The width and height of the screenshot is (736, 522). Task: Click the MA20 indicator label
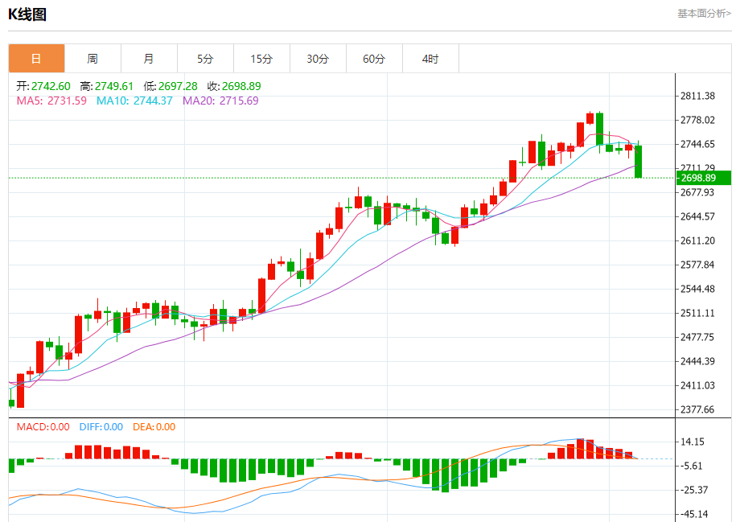coord(220,101)
